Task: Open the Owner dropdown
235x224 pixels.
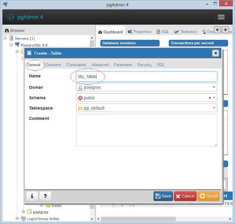Action: point(214,87)
